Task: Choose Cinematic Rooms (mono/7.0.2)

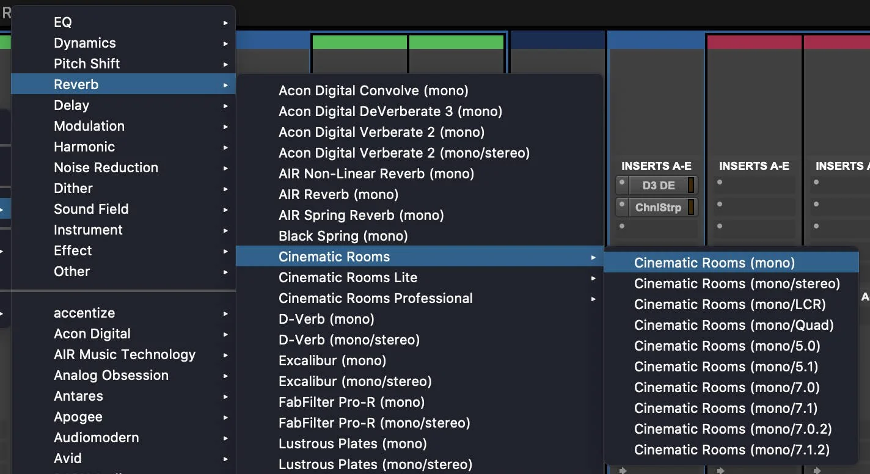Action: click(x=731, y=429)
